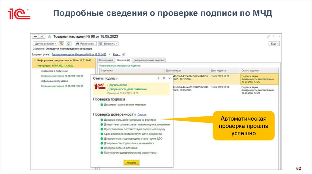
Task: Close the Статус подписи dialog with X
Action: [x=169, y=79]
